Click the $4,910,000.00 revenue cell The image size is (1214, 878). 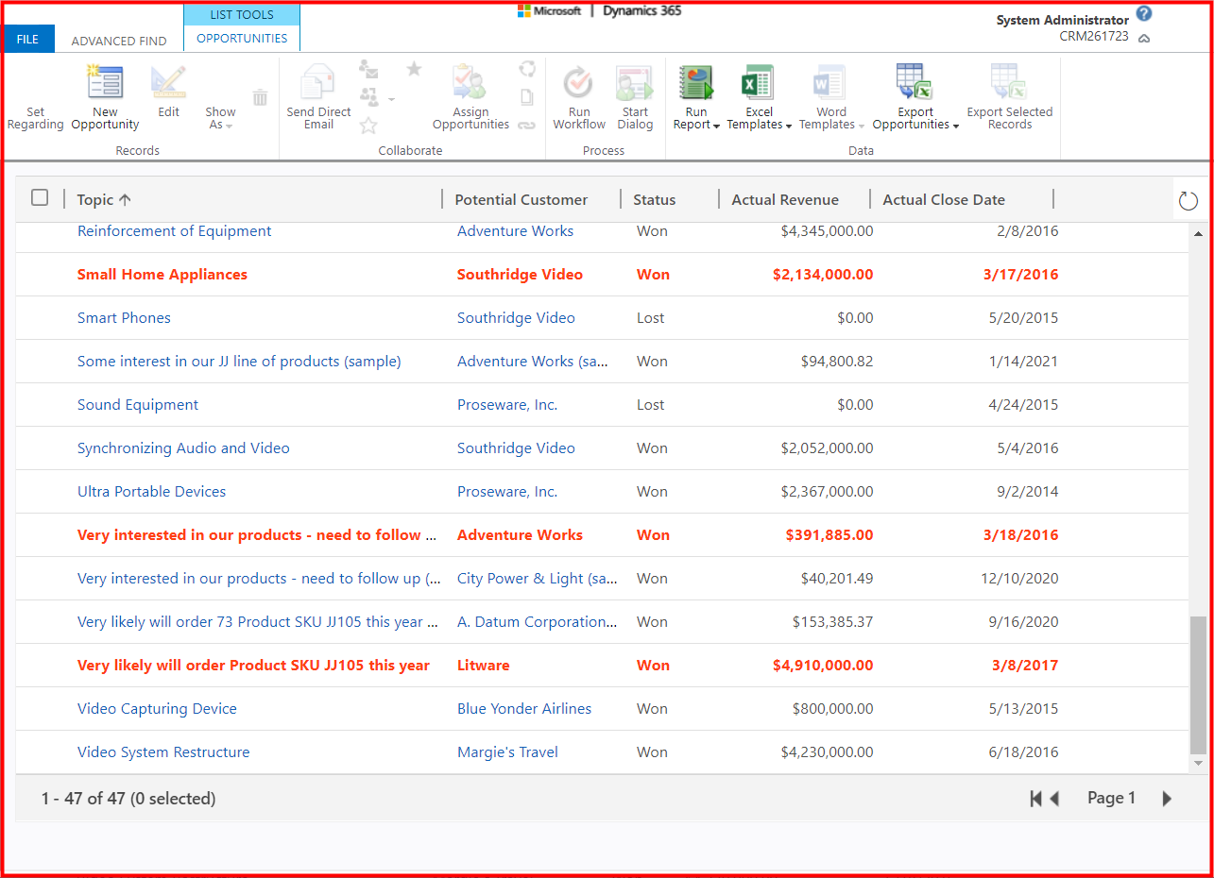tap(822, 665)
